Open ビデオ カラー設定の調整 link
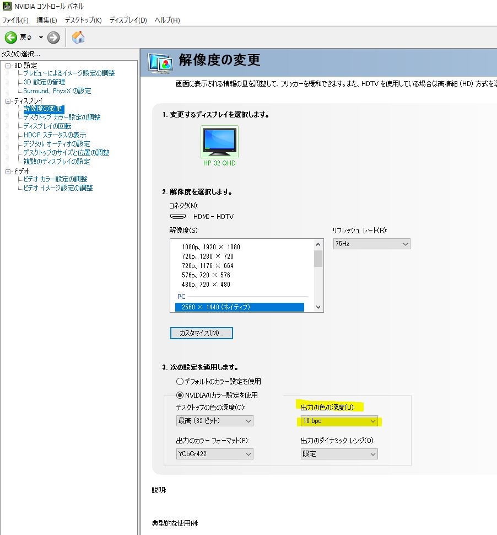The width and height of the screenshot is (497, 535). point(55,179)
